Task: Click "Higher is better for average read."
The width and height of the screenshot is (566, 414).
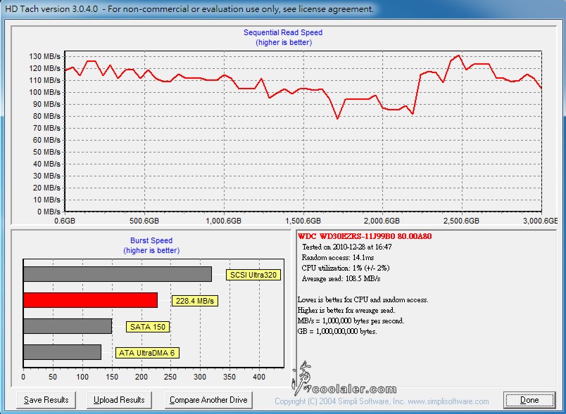Action: [x=346, y=310]
